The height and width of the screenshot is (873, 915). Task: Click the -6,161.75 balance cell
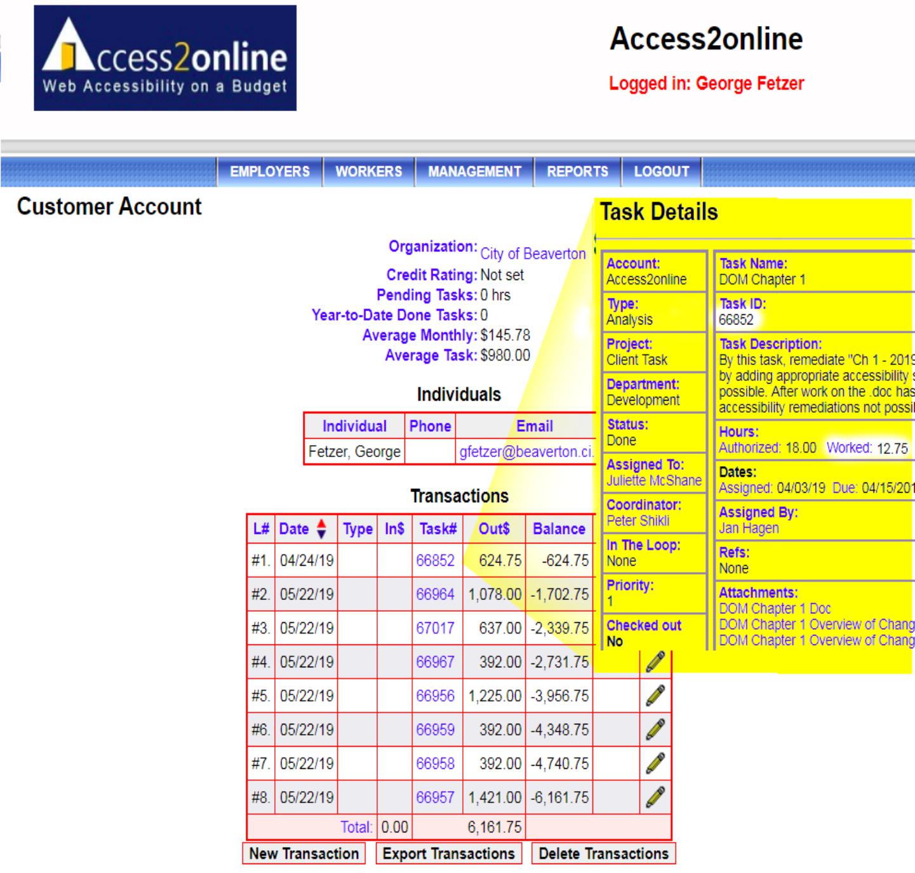(559, 797)
